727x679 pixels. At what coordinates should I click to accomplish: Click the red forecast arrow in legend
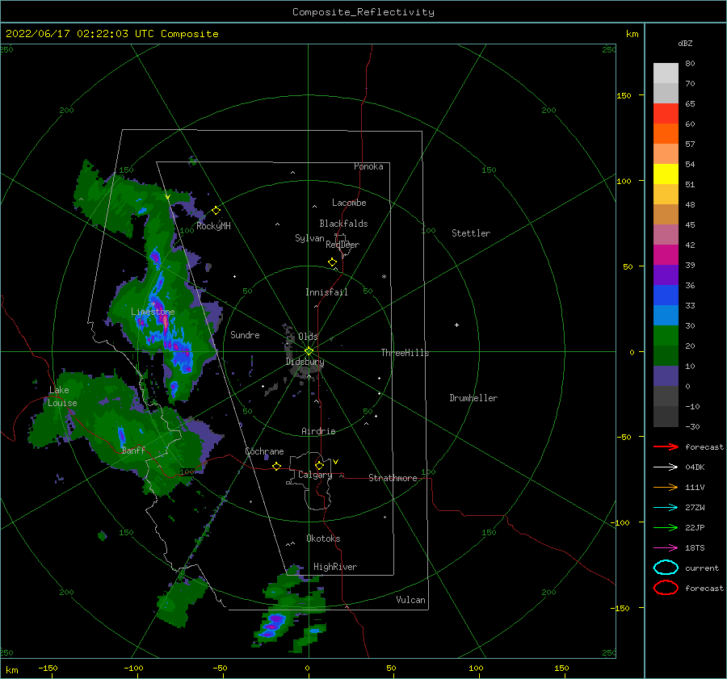pos(666,446)
